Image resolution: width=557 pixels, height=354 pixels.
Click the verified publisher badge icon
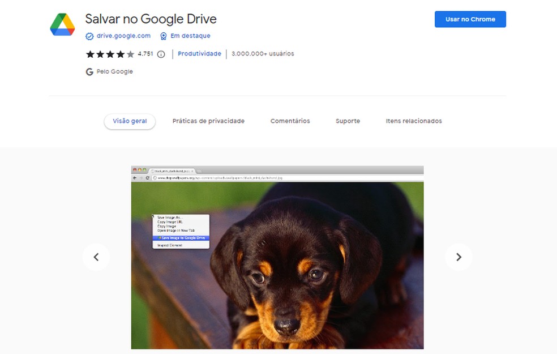(89, 36)
